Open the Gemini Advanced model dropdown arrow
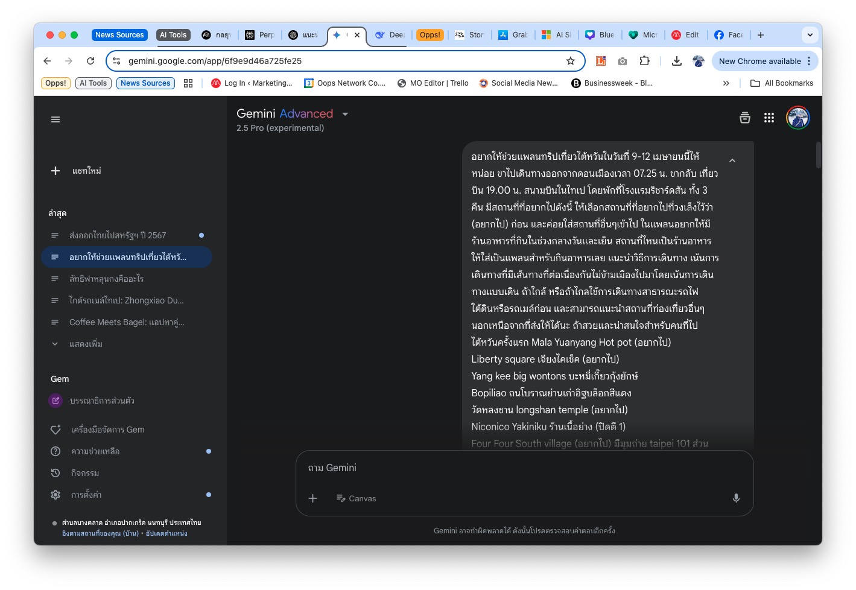 pos(345,114)
